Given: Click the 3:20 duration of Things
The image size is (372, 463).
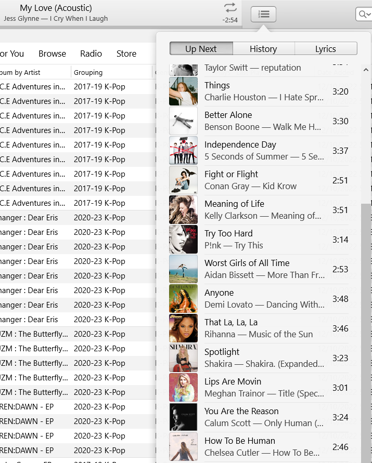Looking at the screenshot, I should tap(340, 91).
